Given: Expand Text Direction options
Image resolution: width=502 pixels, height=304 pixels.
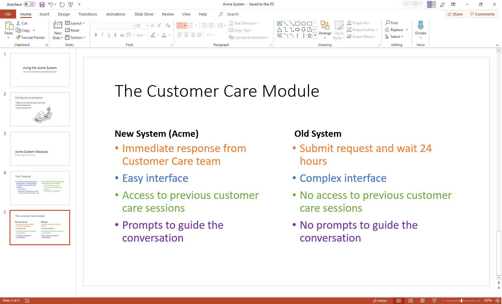Looking at the screenshot, I should tap(244, 23).
